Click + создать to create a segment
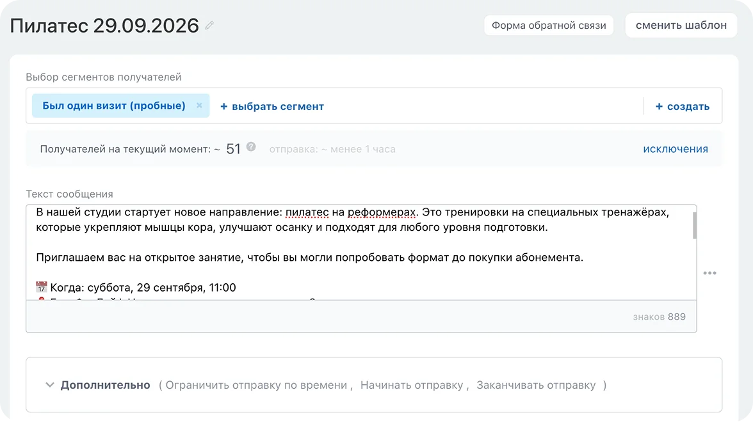Viewport: 753px width, 422px height. pos(683,106)
